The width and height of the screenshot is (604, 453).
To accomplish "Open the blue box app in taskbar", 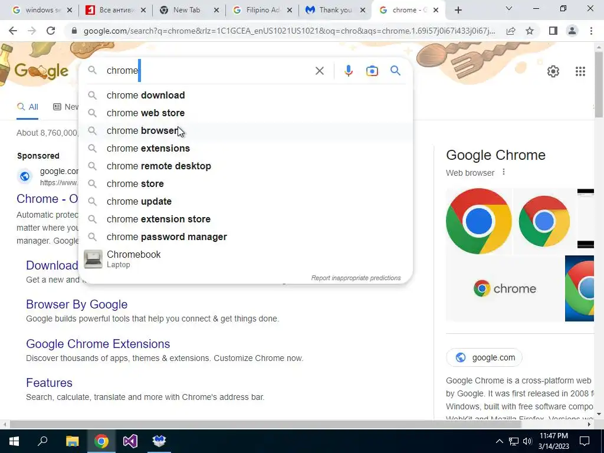I will tap(159, 441).
